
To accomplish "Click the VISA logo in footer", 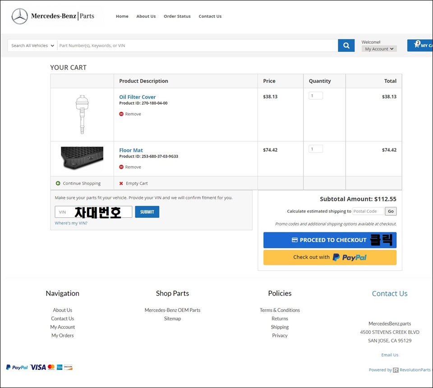I will click(x=38, y=367).
